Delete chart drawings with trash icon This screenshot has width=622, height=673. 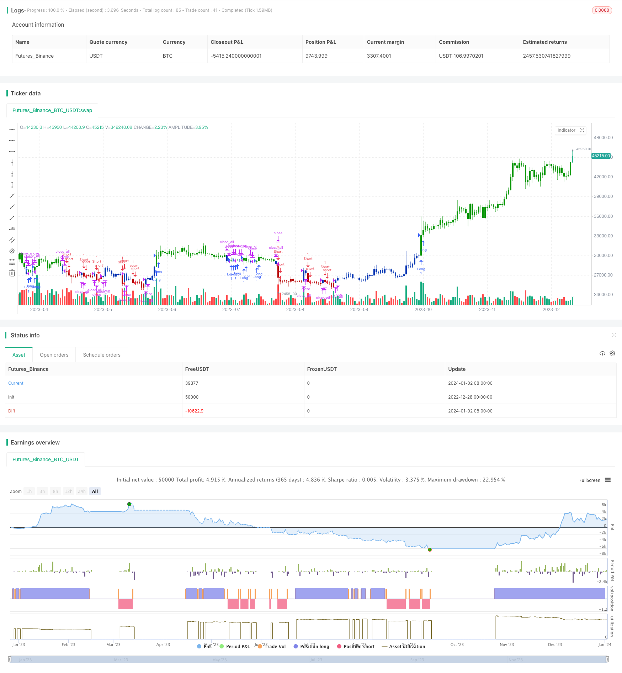tap(12, 273)
